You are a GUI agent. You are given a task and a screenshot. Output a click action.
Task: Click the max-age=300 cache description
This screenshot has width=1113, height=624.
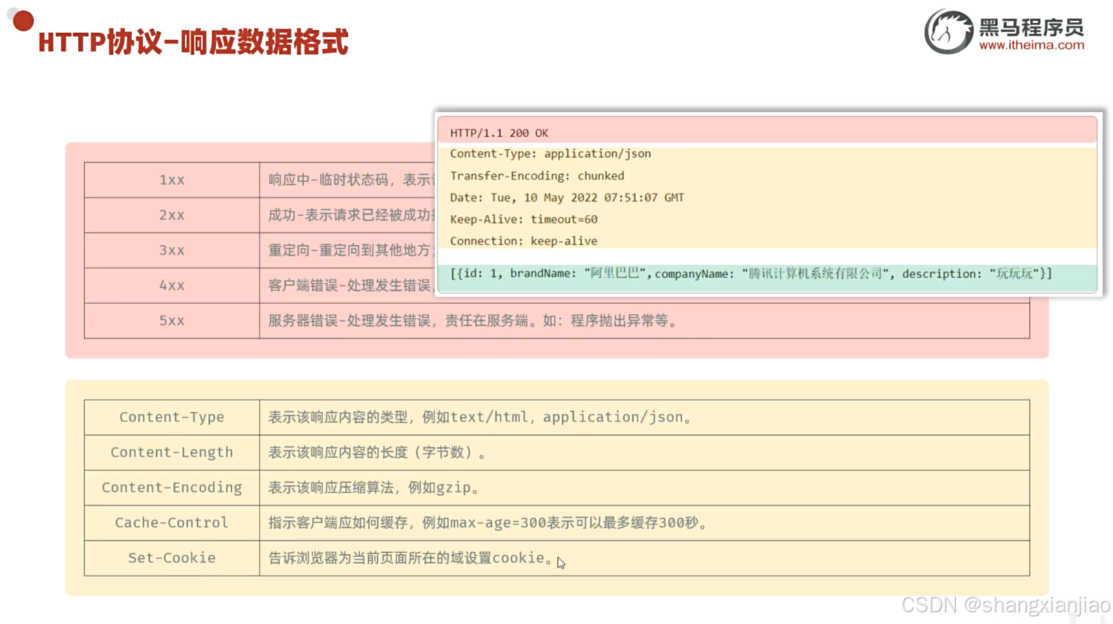(x=488, y=523)
